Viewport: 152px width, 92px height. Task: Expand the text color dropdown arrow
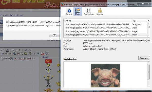coord(10,50)
